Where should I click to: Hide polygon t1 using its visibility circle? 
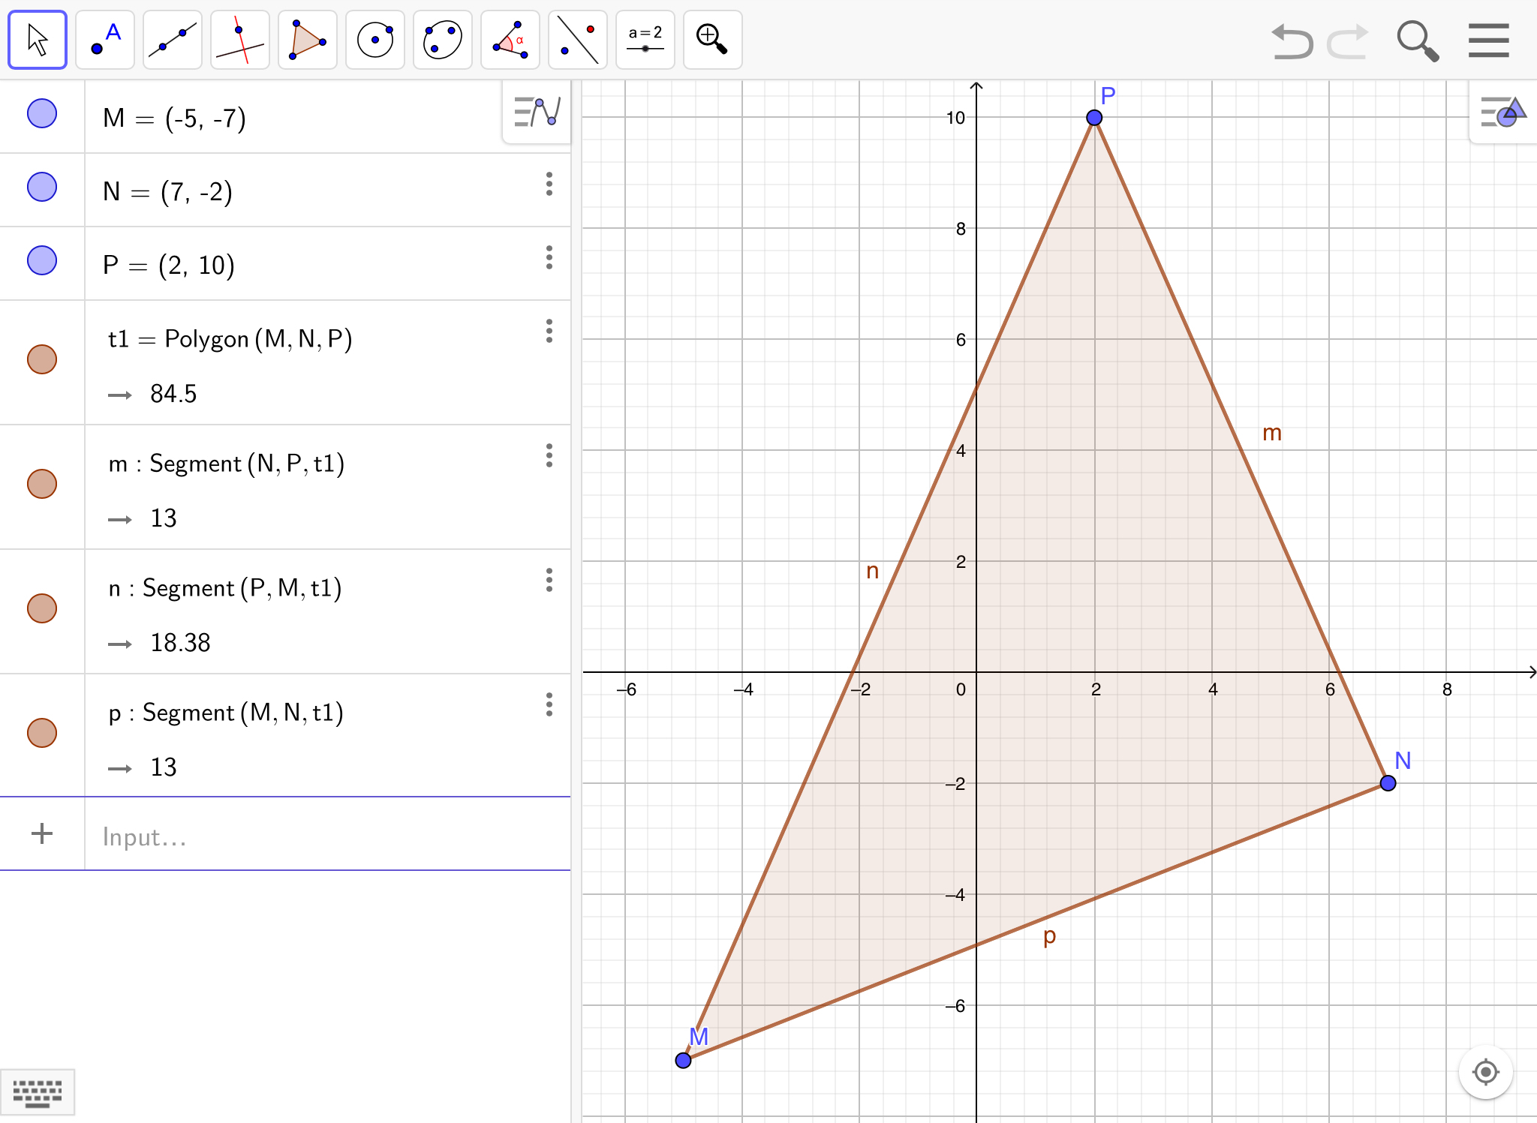point(42,359)
